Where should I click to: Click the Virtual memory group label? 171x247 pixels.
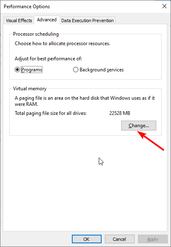click(x=30, y=89)
